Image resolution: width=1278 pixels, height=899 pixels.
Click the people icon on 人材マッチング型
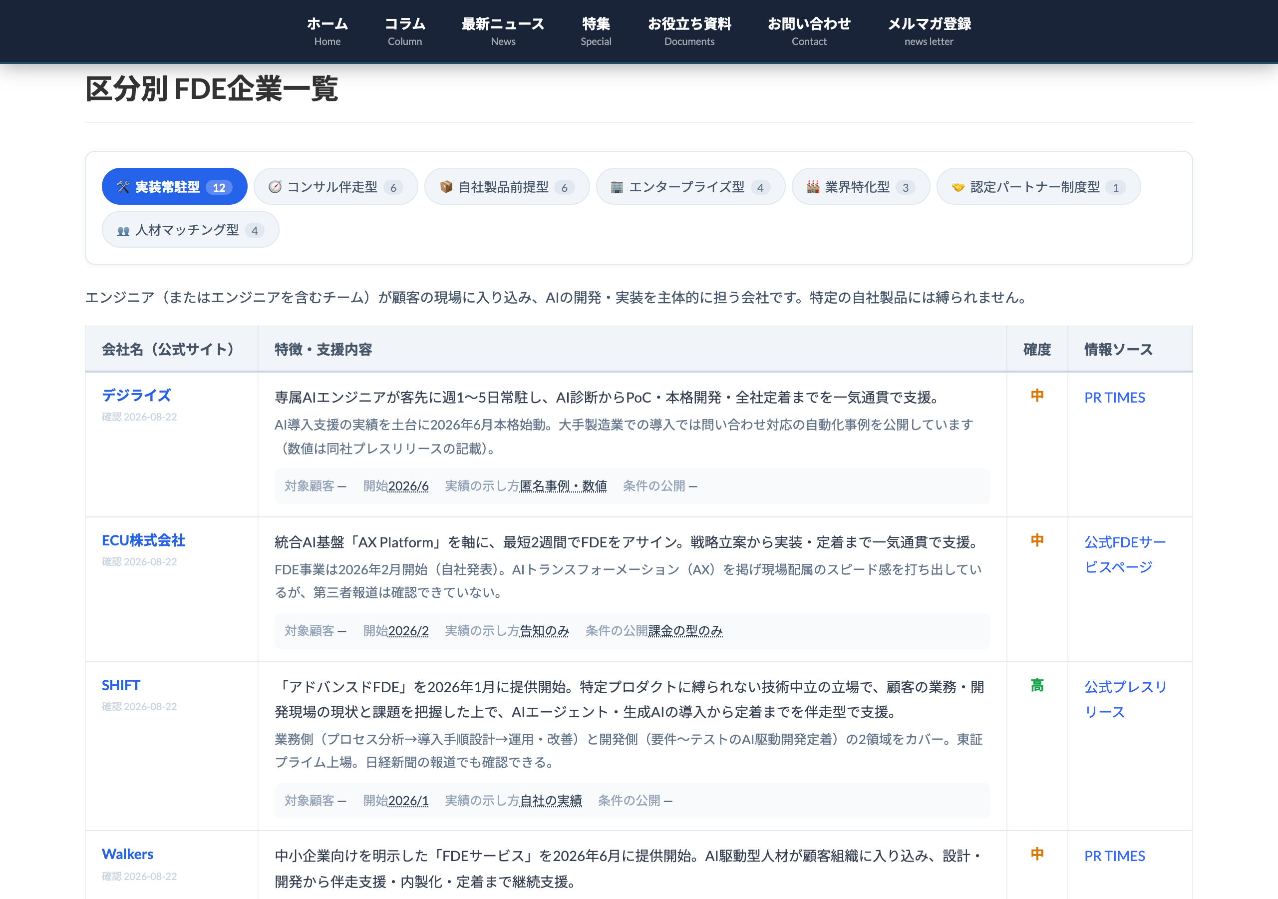123,231
